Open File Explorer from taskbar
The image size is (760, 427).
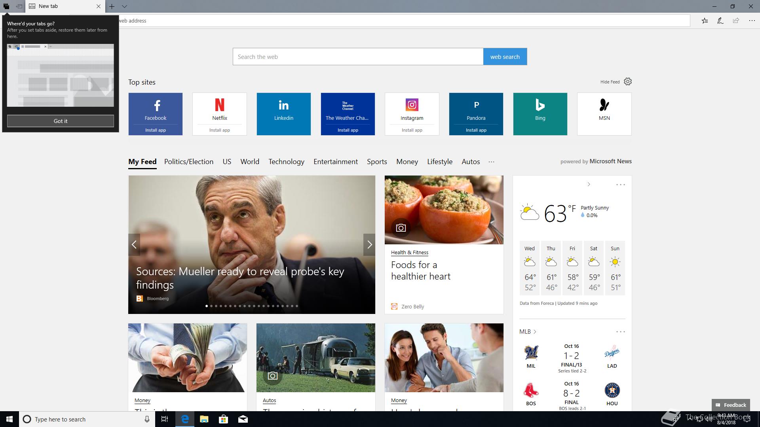204,419
